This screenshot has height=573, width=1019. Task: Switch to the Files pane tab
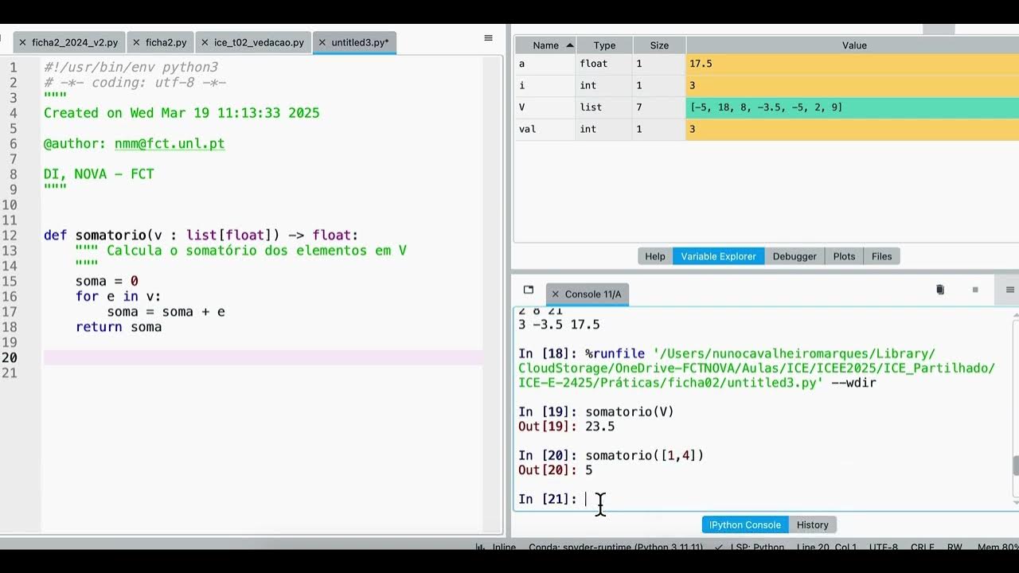point(881,256)
